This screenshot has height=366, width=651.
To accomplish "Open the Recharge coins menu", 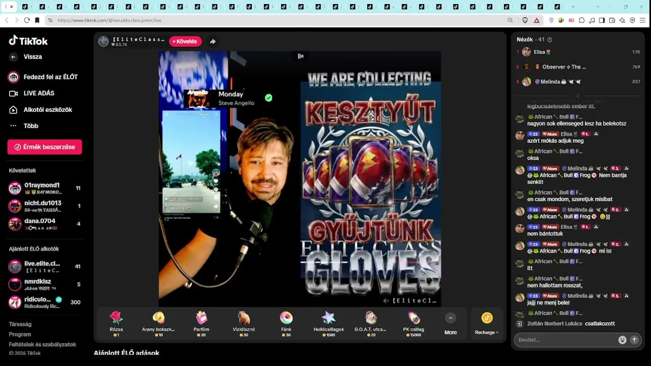I will (x=487, y=324).
